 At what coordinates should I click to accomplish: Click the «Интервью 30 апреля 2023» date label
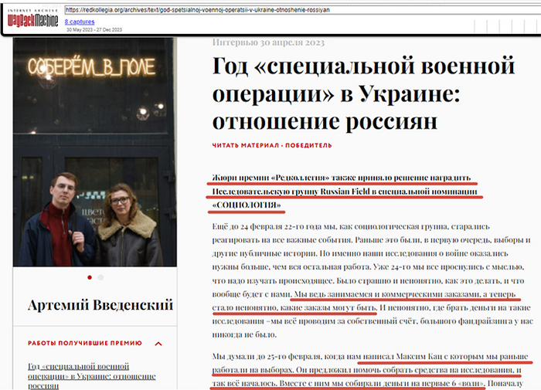[x=268, y=42]
